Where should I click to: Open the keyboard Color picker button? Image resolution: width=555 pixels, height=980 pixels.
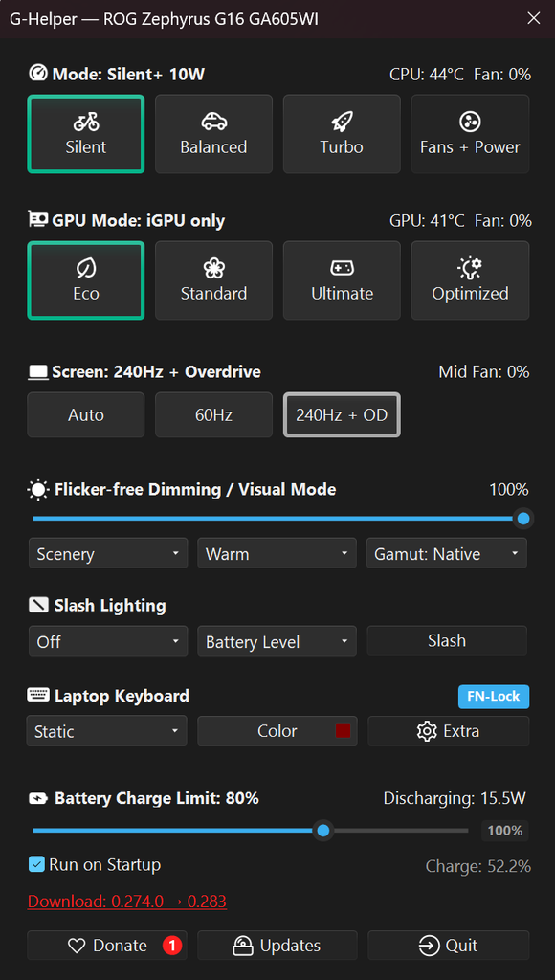click(277, 730)
